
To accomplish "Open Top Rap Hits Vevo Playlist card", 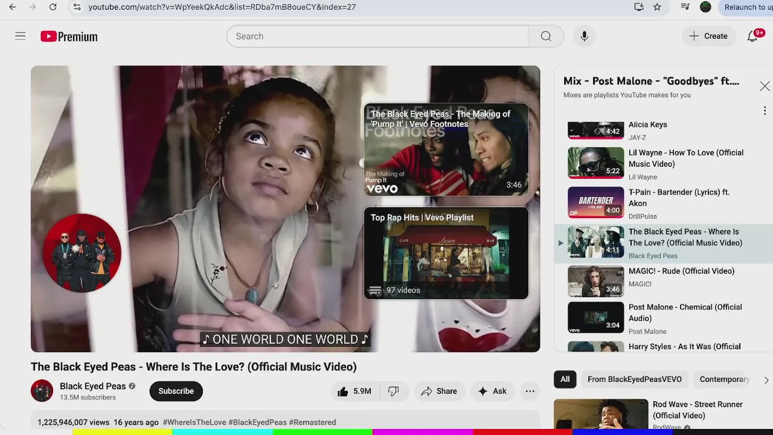I will 446,253.
